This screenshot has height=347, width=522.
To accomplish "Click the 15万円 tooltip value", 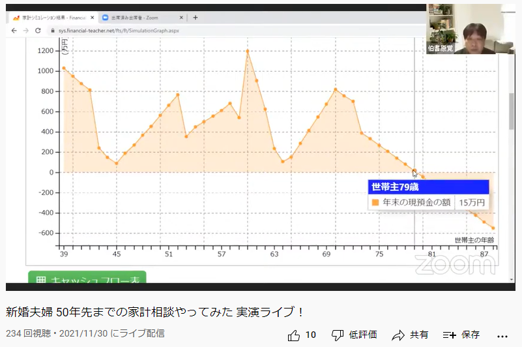I will [472, 202].
